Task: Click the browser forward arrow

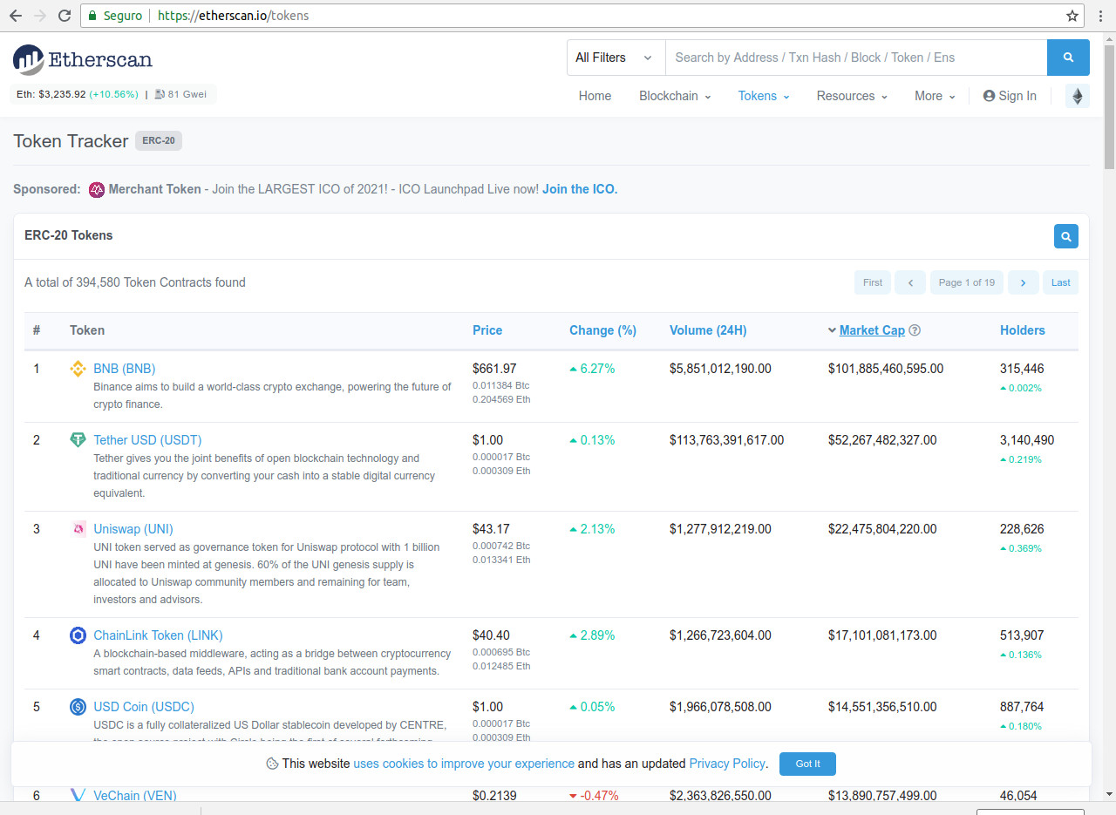Action: [40, 16]
